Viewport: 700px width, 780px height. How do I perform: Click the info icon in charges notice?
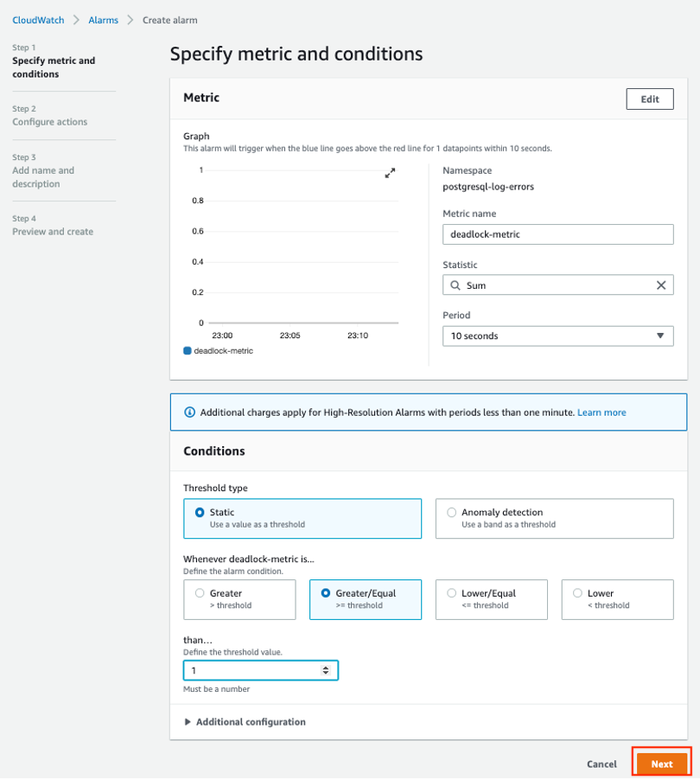click(190, 412)
